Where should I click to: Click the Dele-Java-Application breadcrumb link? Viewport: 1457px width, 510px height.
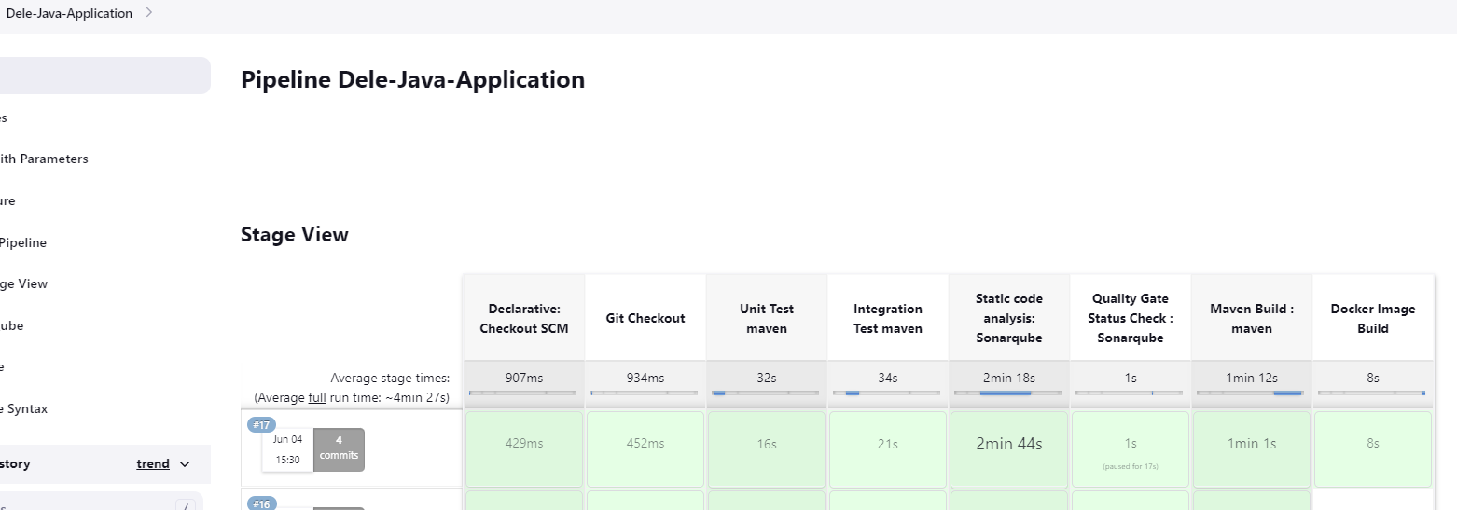(69, 14)
